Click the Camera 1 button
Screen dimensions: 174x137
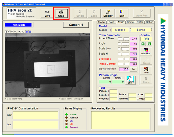coord(76,25)
